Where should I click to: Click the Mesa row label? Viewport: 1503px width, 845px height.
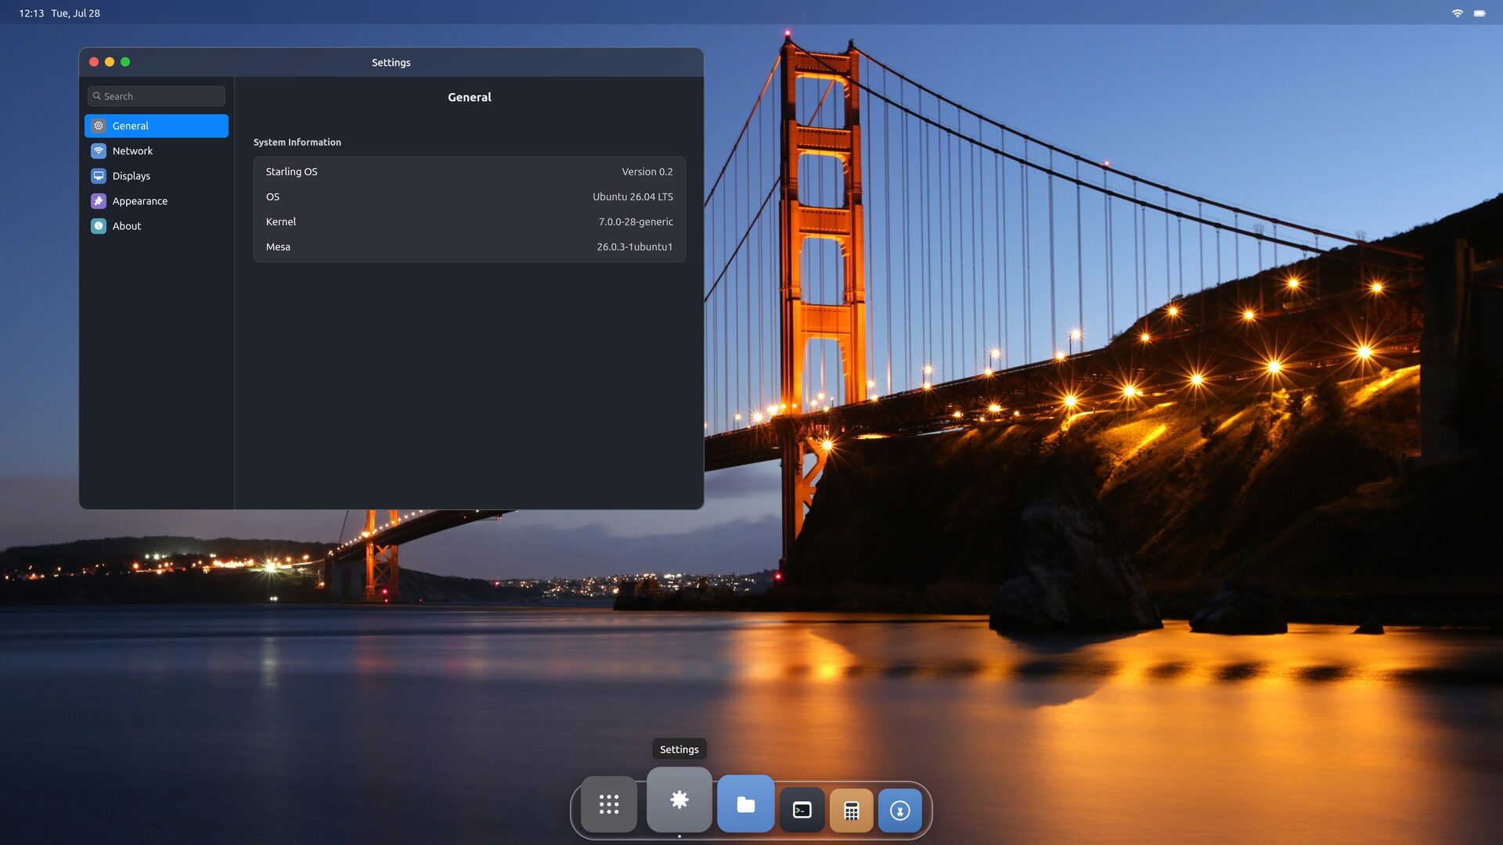[x=278, y=246]
